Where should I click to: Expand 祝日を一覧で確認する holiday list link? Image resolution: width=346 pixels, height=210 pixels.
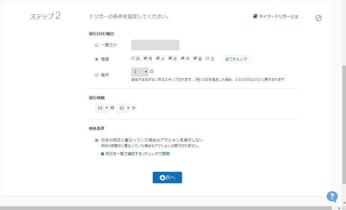[135, 154]
